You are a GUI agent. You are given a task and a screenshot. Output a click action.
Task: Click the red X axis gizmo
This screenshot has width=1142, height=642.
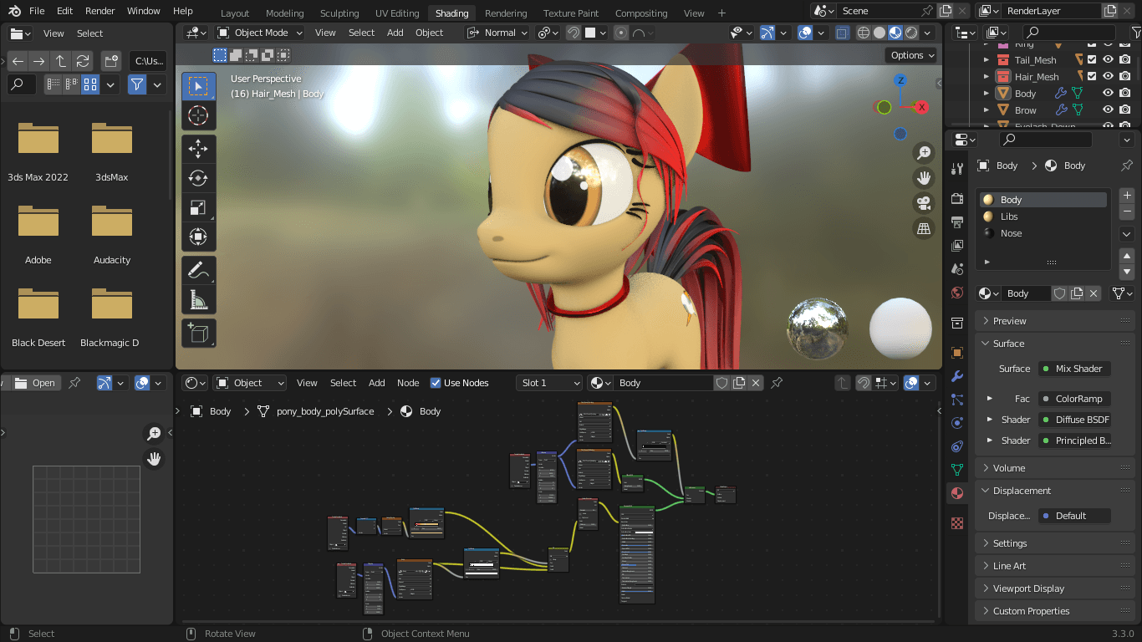click(922, 107)
